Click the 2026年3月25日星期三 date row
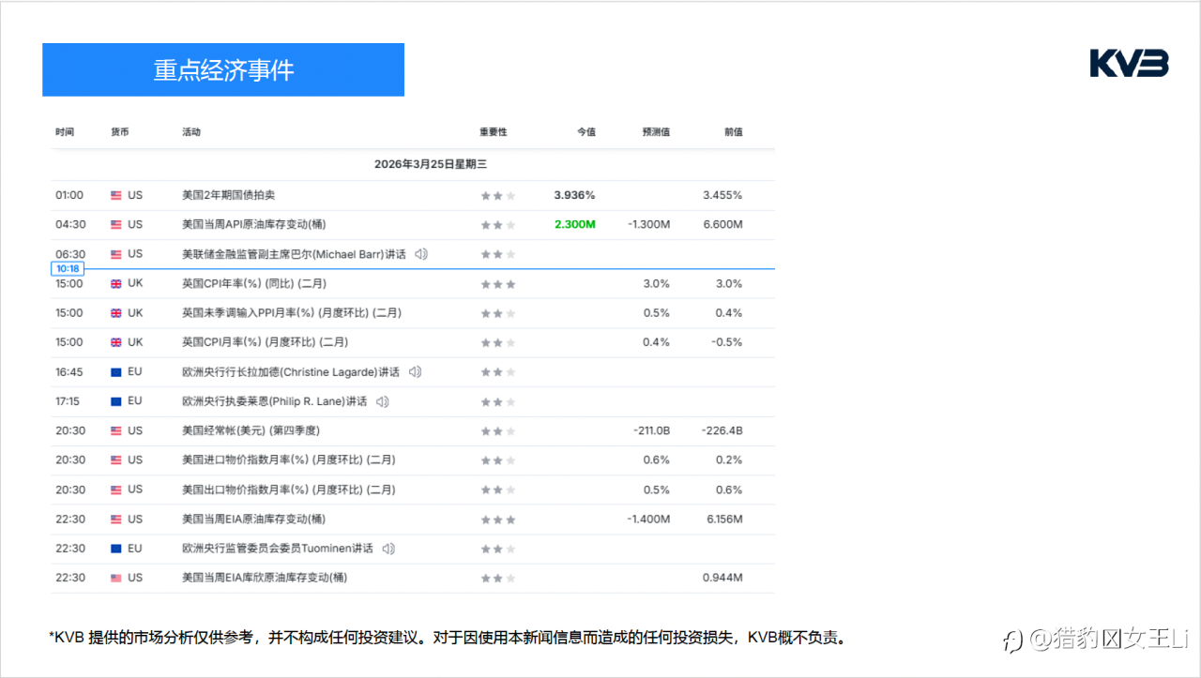 click(x=431, y=164)
